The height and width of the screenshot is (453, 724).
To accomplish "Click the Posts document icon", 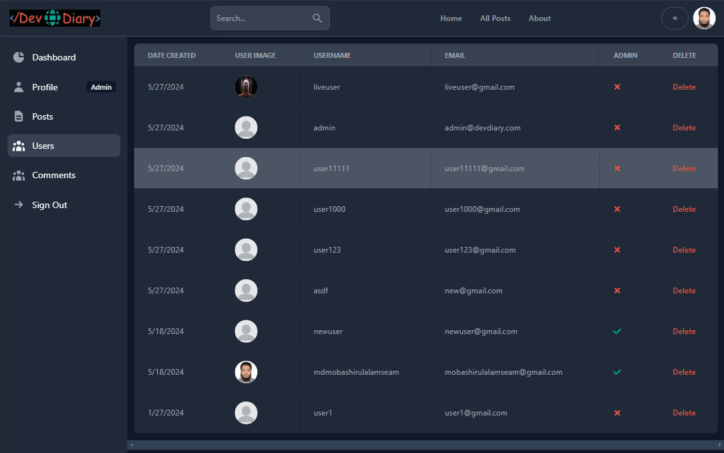I will click(19, 116).
